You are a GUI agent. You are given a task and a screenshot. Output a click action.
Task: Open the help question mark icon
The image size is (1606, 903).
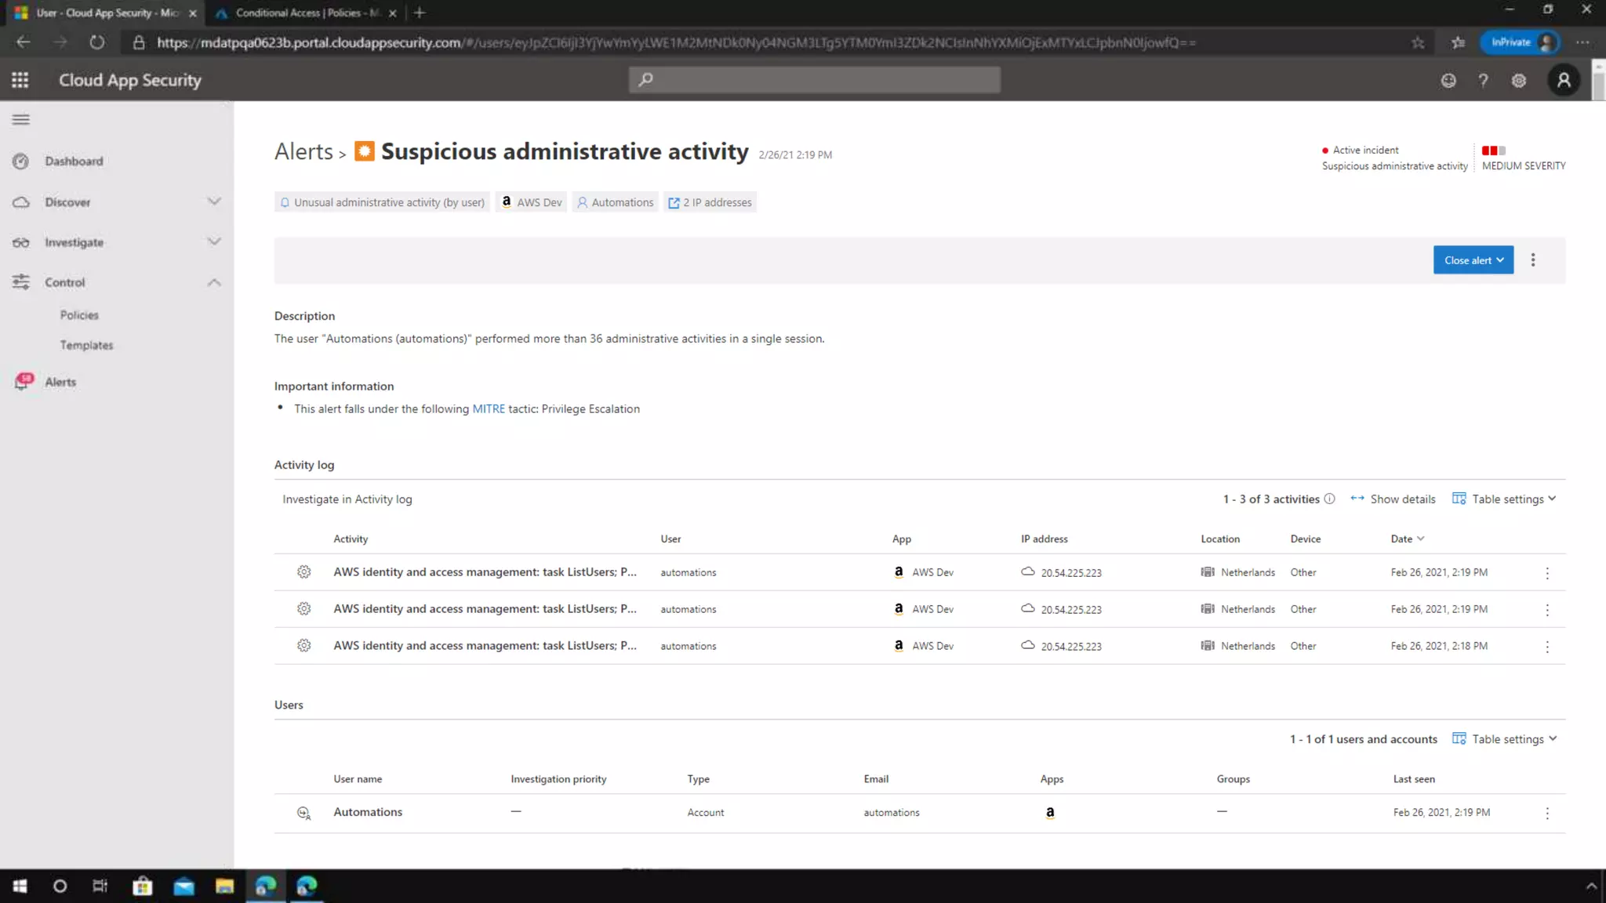pos(1483,80)
